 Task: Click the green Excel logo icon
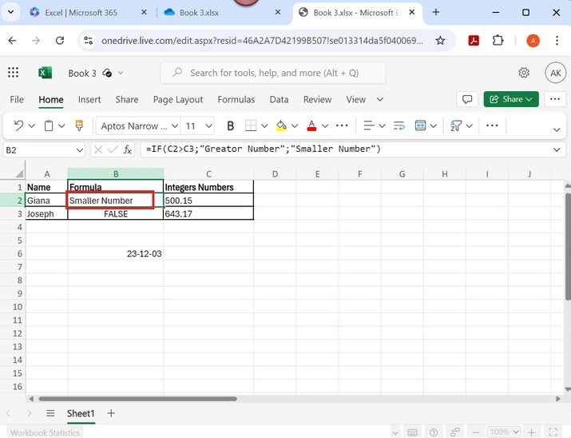pyautogui.click(x=46, y=73)
